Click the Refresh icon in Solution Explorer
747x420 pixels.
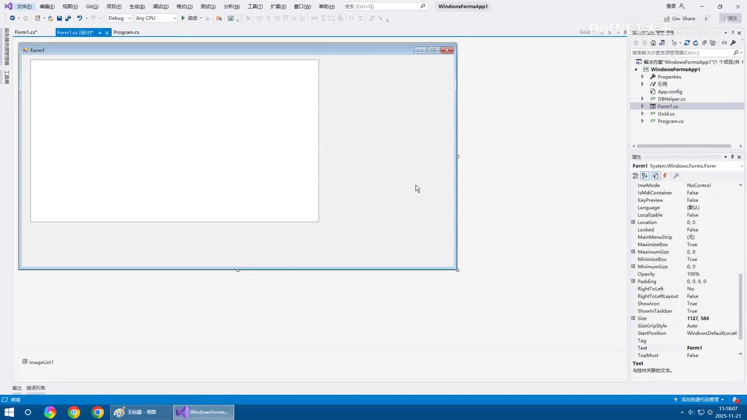pos(696,43)
